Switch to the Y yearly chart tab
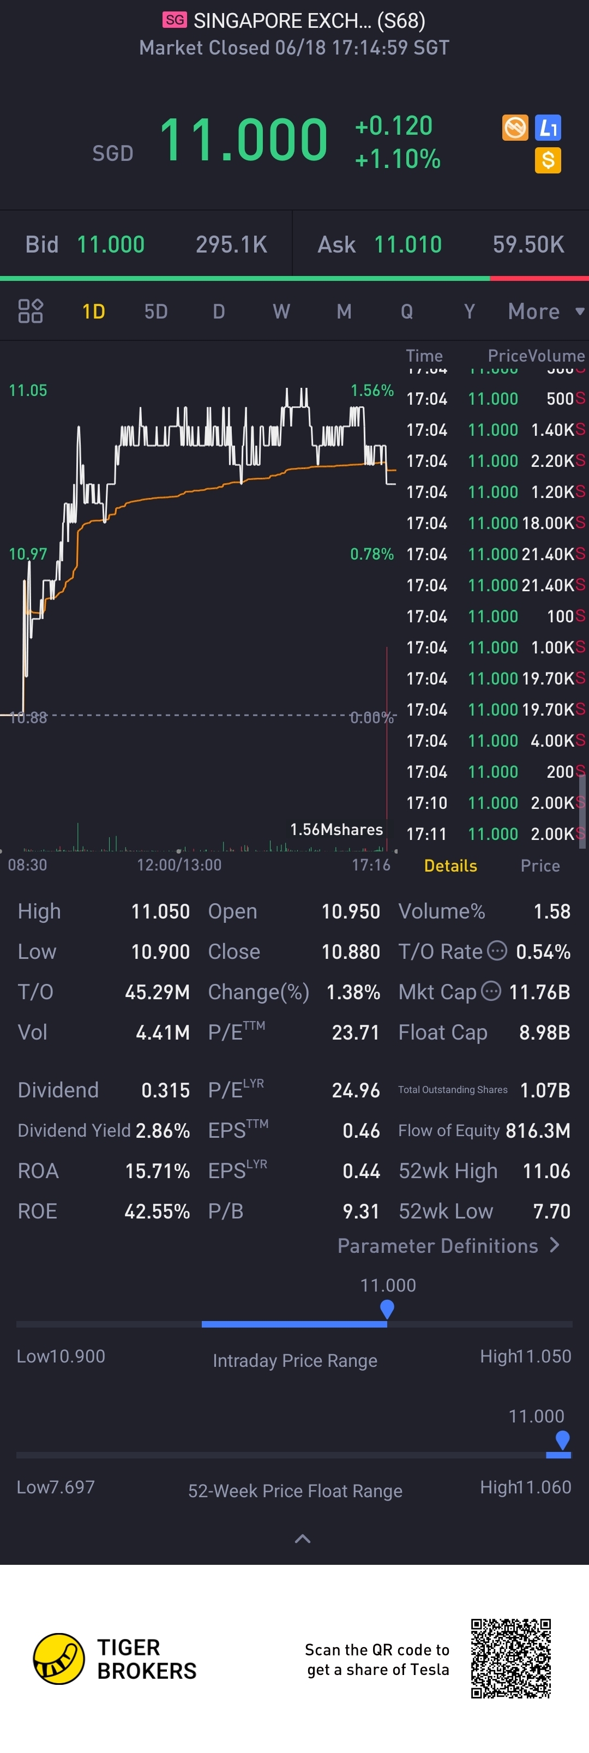Image resolution: width=589 pixels, height=1753 pixels. coord(470,311)
